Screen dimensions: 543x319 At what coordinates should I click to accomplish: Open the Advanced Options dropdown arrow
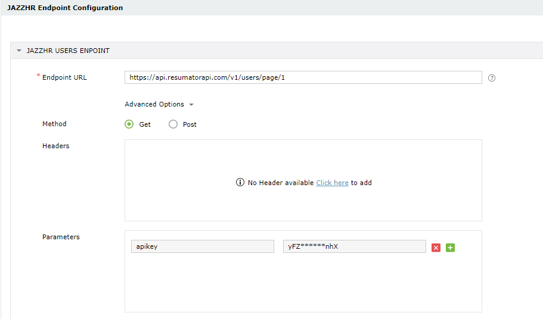click(x=191, y=104)
